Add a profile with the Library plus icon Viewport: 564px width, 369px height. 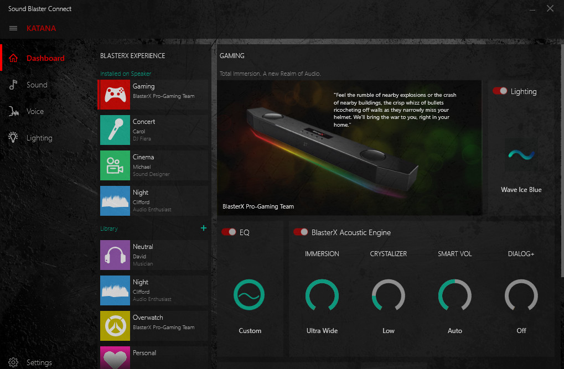(204, 228)
